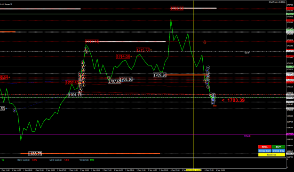Select the 1726.62 price label

pyautogui.click(x=176, y=8)
